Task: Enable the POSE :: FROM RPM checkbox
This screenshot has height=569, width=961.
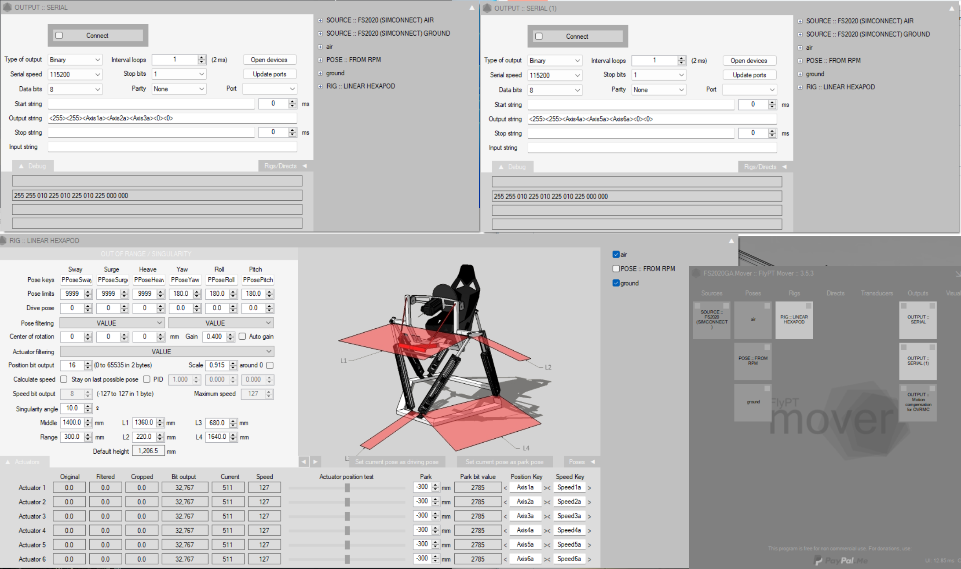Action: pos(615,268)
